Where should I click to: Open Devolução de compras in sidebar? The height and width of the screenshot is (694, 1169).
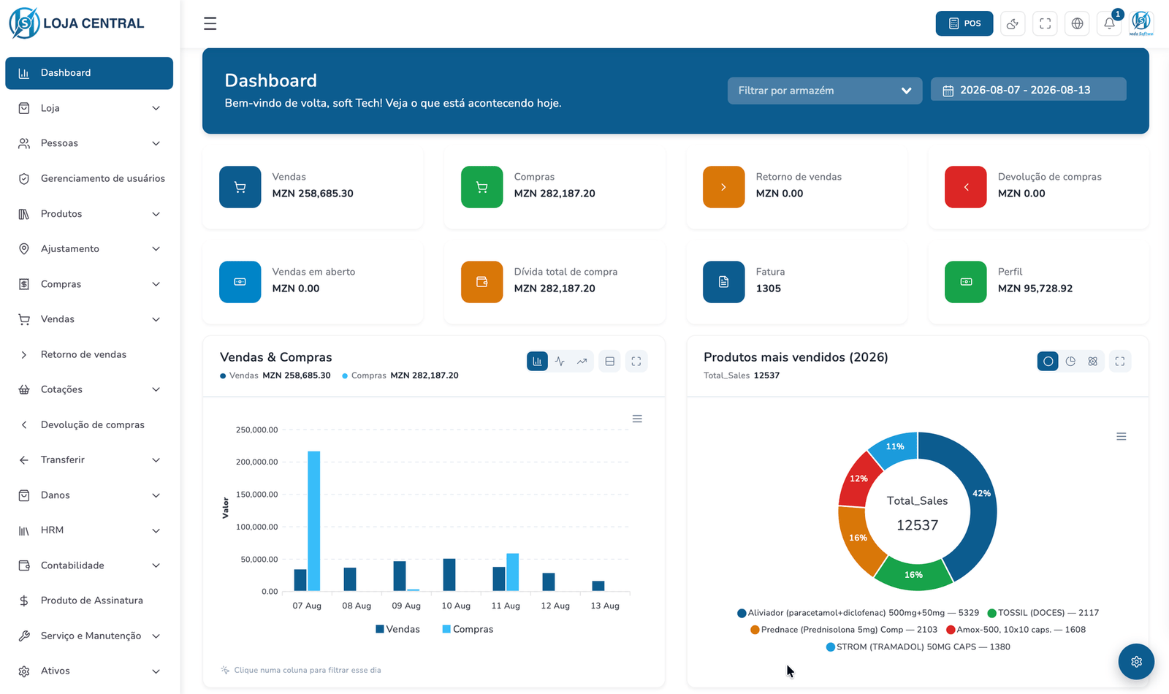(x=89, y=424)
